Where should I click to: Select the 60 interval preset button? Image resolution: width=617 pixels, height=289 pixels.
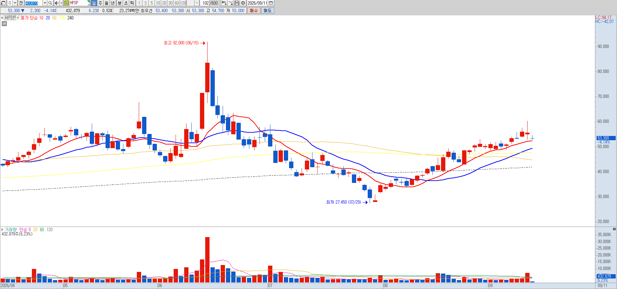coord(177,3)
